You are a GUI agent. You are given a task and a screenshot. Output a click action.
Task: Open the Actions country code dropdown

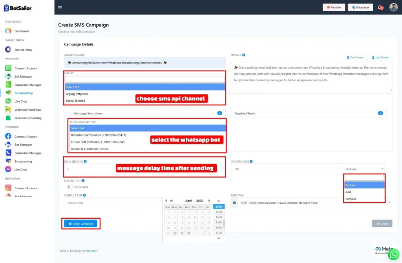pyautogui.click(x=364, y=169)
